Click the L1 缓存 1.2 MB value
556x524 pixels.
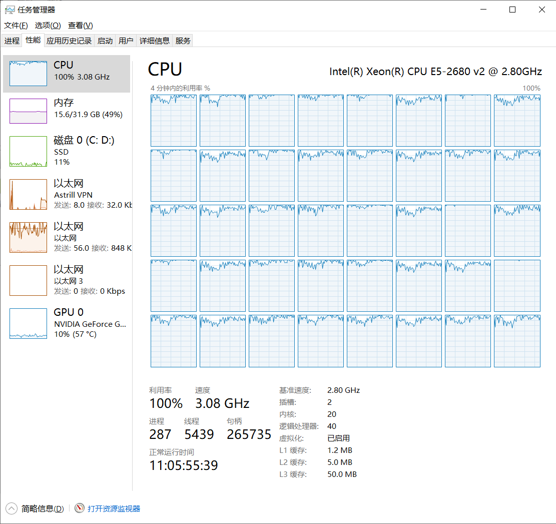tap(340, 450)
